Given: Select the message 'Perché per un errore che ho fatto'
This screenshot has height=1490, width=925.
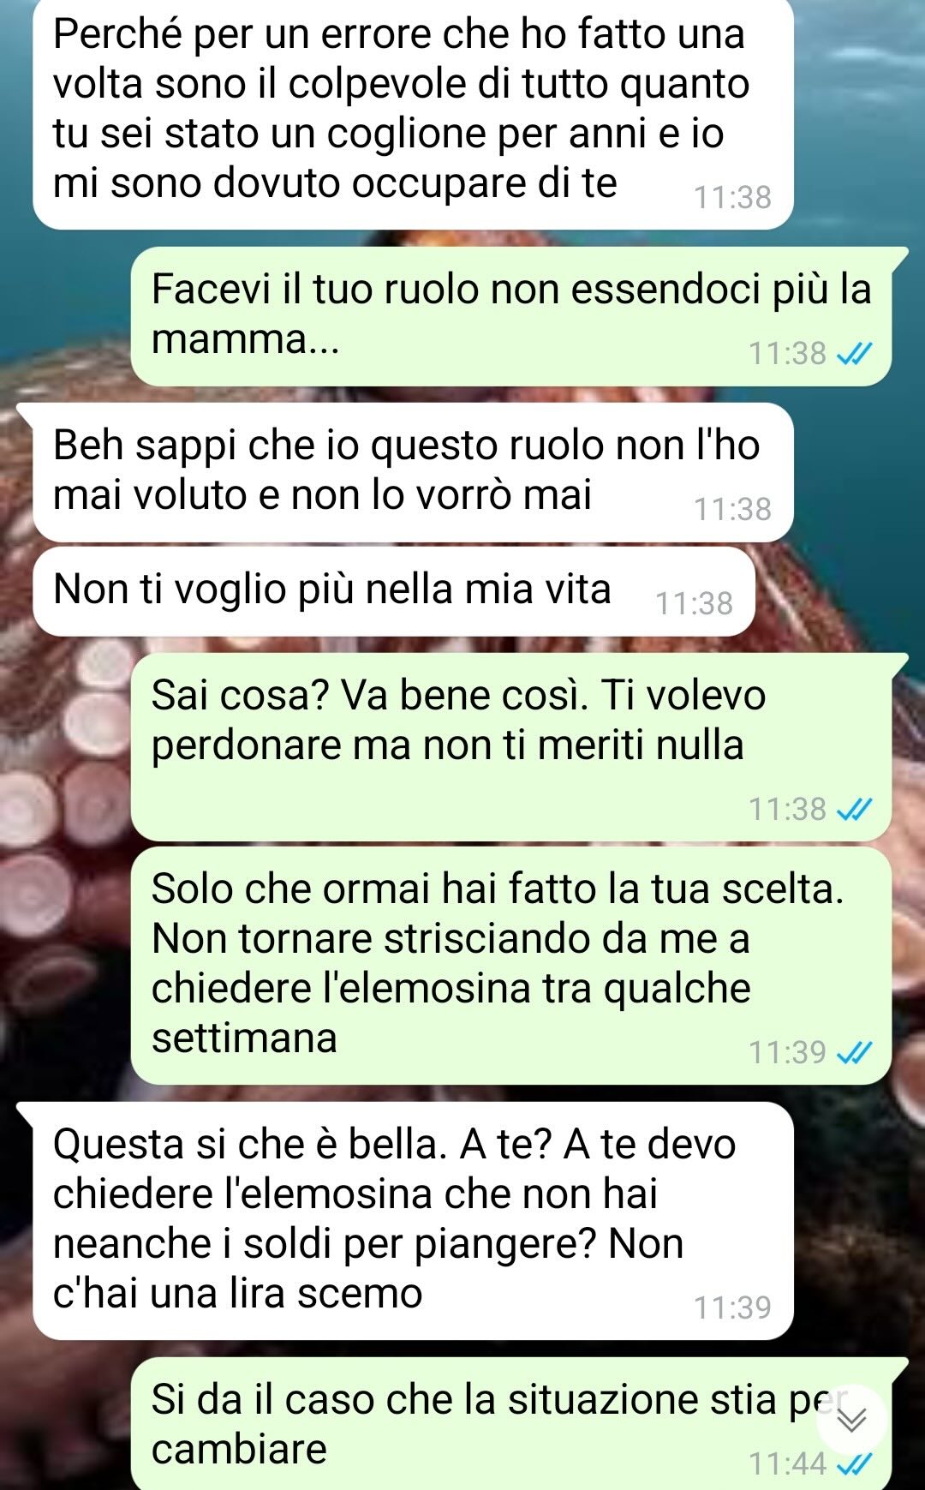Looking at the screenshot, I should click(x=413, y=113).
